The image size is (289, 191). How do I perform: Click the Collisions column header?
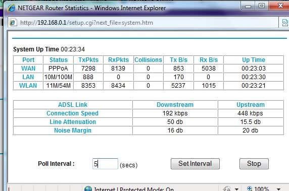point(148,60)
